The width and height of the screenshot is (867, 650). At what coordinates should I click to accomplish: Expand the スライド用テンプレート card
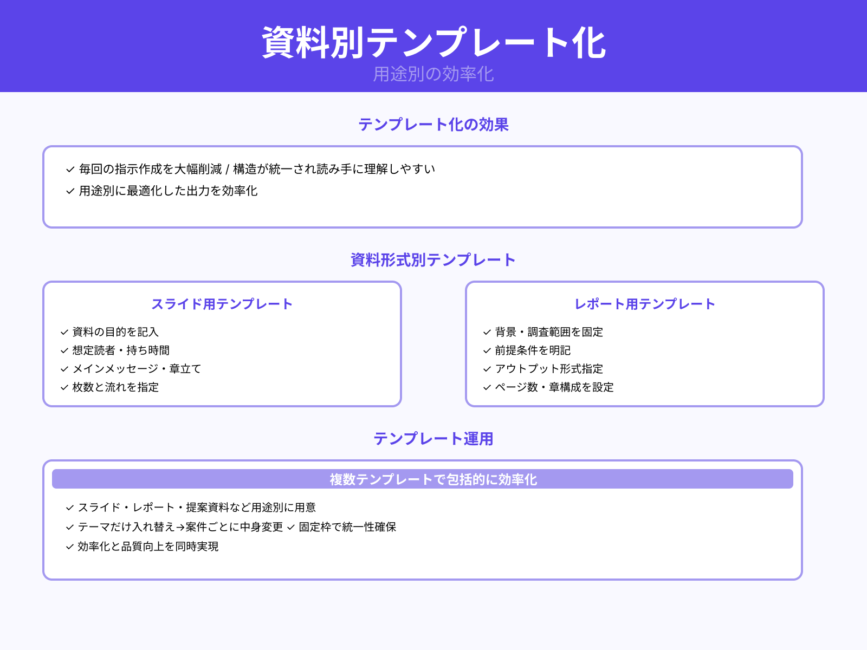point(222,304)
